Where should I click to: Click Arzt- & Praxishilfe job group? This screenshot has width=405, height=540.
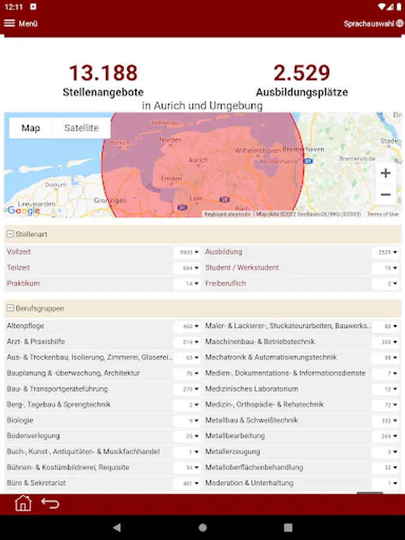tap(36, 341)
